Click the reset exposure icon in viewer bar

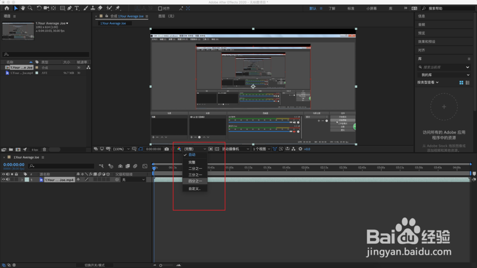300,149
